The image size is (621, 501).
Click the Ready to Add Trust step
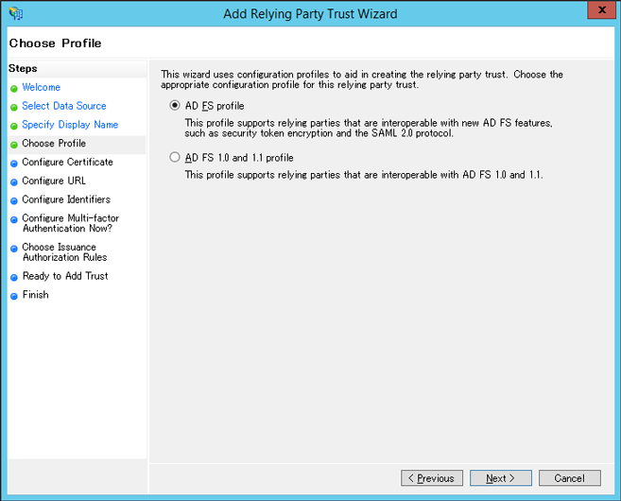pyautogui.click(x=65, y=276)
